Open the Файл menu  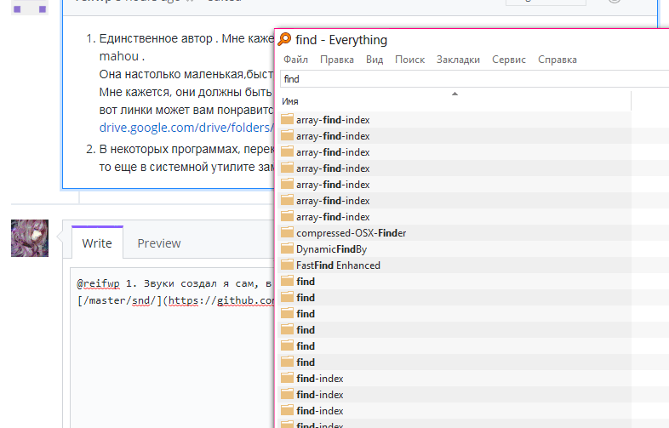[x=295, y=60]
